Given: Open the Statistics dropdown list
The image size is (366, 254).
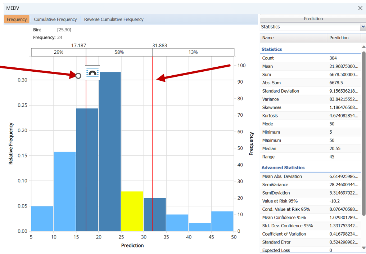Looking at the screenshot, I should pos(362,27).
